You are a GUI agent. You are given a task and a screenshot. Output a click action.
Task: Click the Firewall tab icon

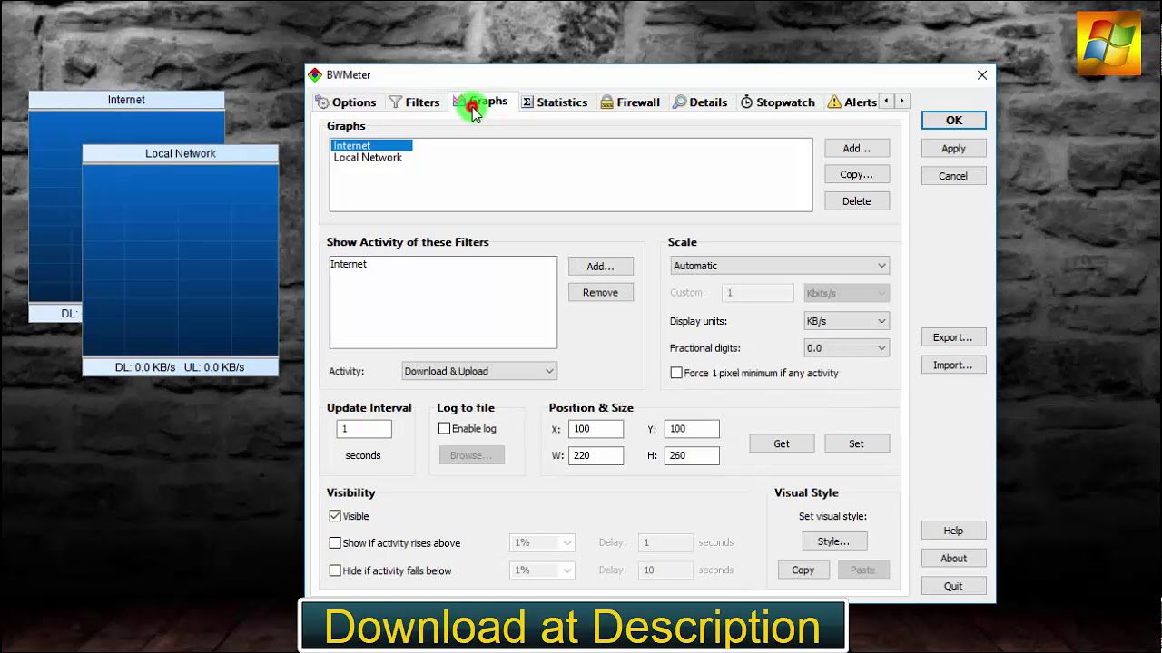coord(607,102)
